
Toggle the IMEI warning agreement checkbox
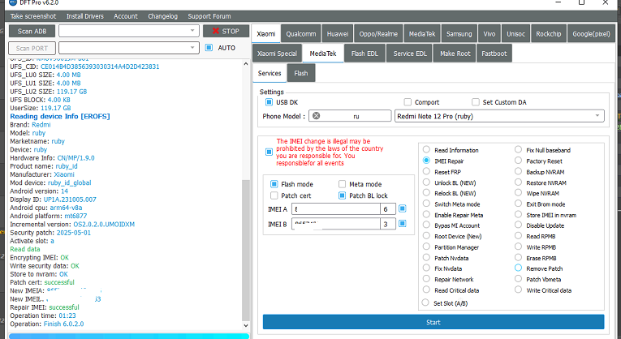pyautogui.click(x=269, y=152)
